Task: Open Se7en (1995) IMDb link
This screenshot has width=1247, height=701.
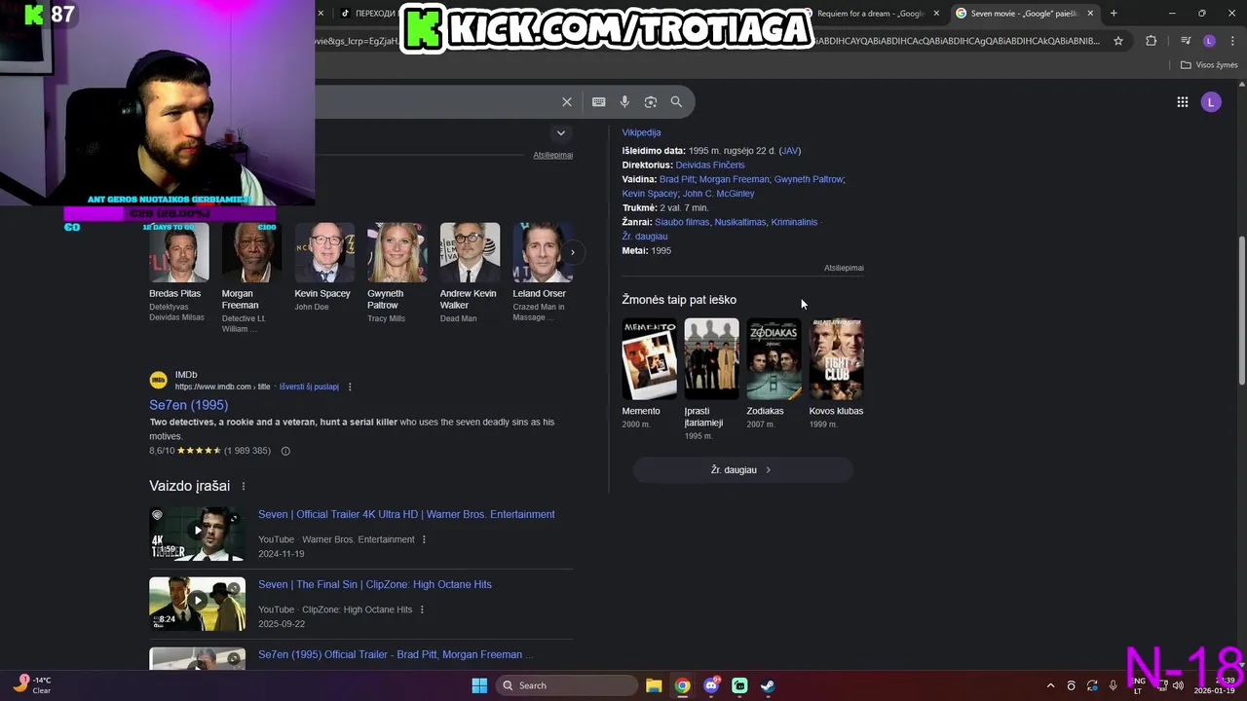Action: 188,405
